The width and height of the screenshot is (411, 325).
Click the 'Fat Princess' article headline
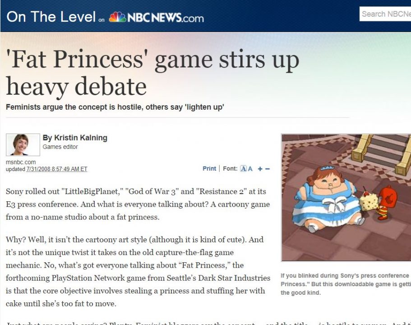(152, 73)
